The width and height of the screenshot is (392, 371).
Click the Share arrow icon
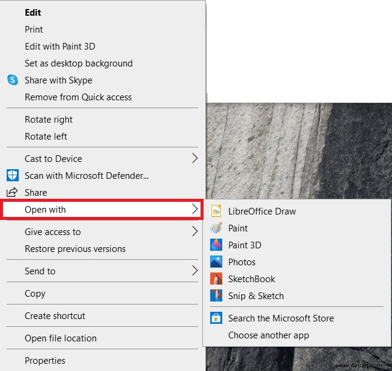[x=12, y=192]
